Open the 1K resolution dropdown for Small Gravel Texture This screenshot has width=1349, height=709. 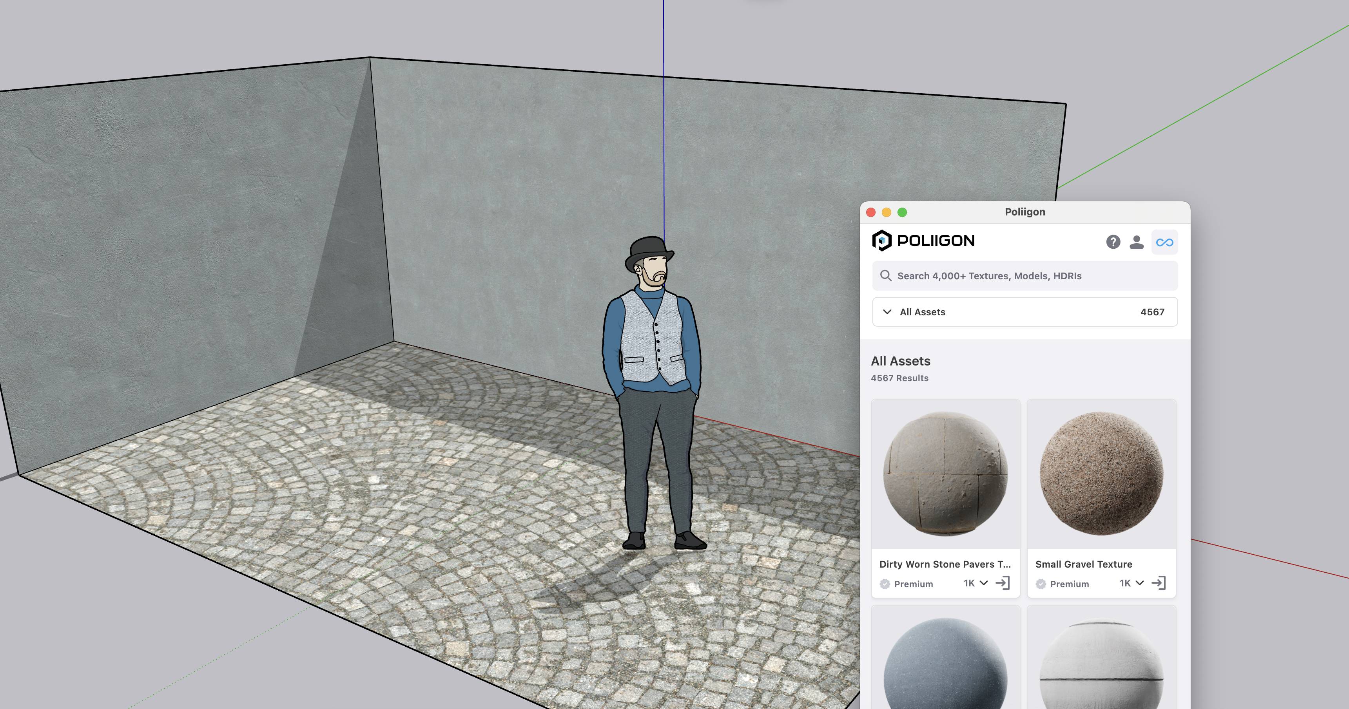tap(1131, 583)
